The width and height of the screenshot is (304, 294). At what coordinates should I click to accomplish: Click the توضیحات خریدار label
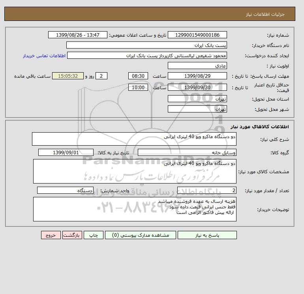tap(273, 210)
